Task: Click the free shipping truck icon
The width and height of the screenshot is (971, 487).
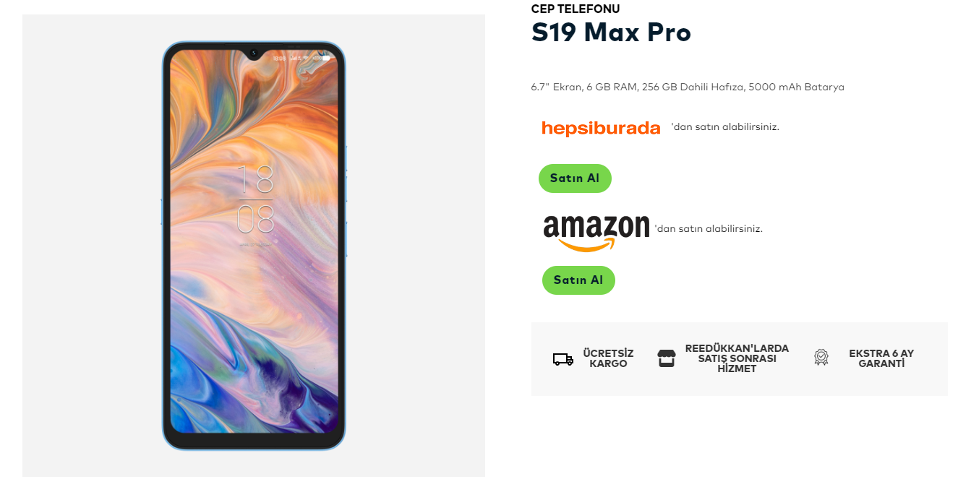Action: (563, 359)
